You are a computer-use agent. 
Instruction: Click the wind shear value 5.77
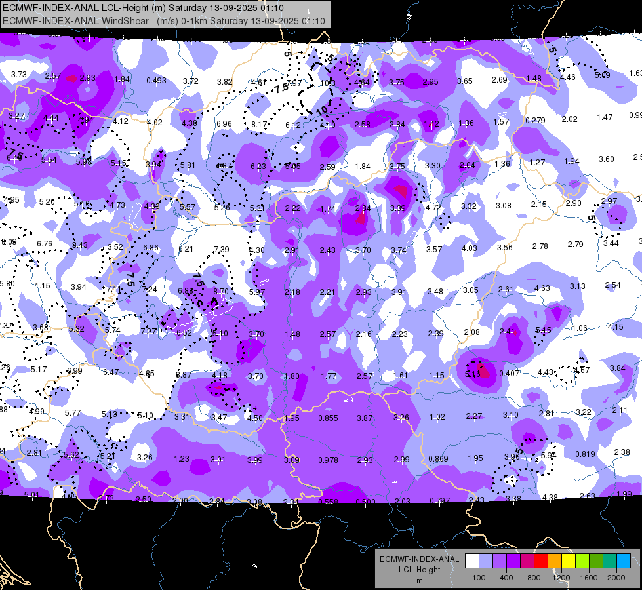coord(73,412)
